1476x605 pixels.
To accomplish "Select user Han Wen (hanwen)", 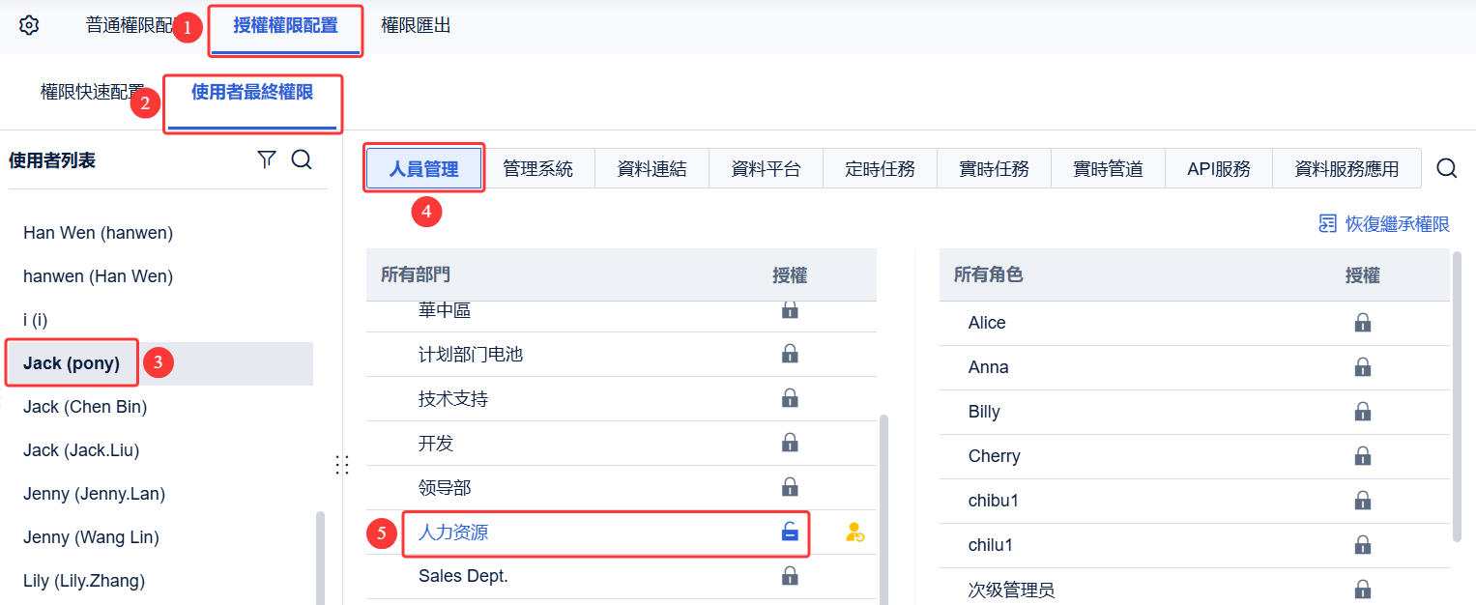I will [98, 233].
